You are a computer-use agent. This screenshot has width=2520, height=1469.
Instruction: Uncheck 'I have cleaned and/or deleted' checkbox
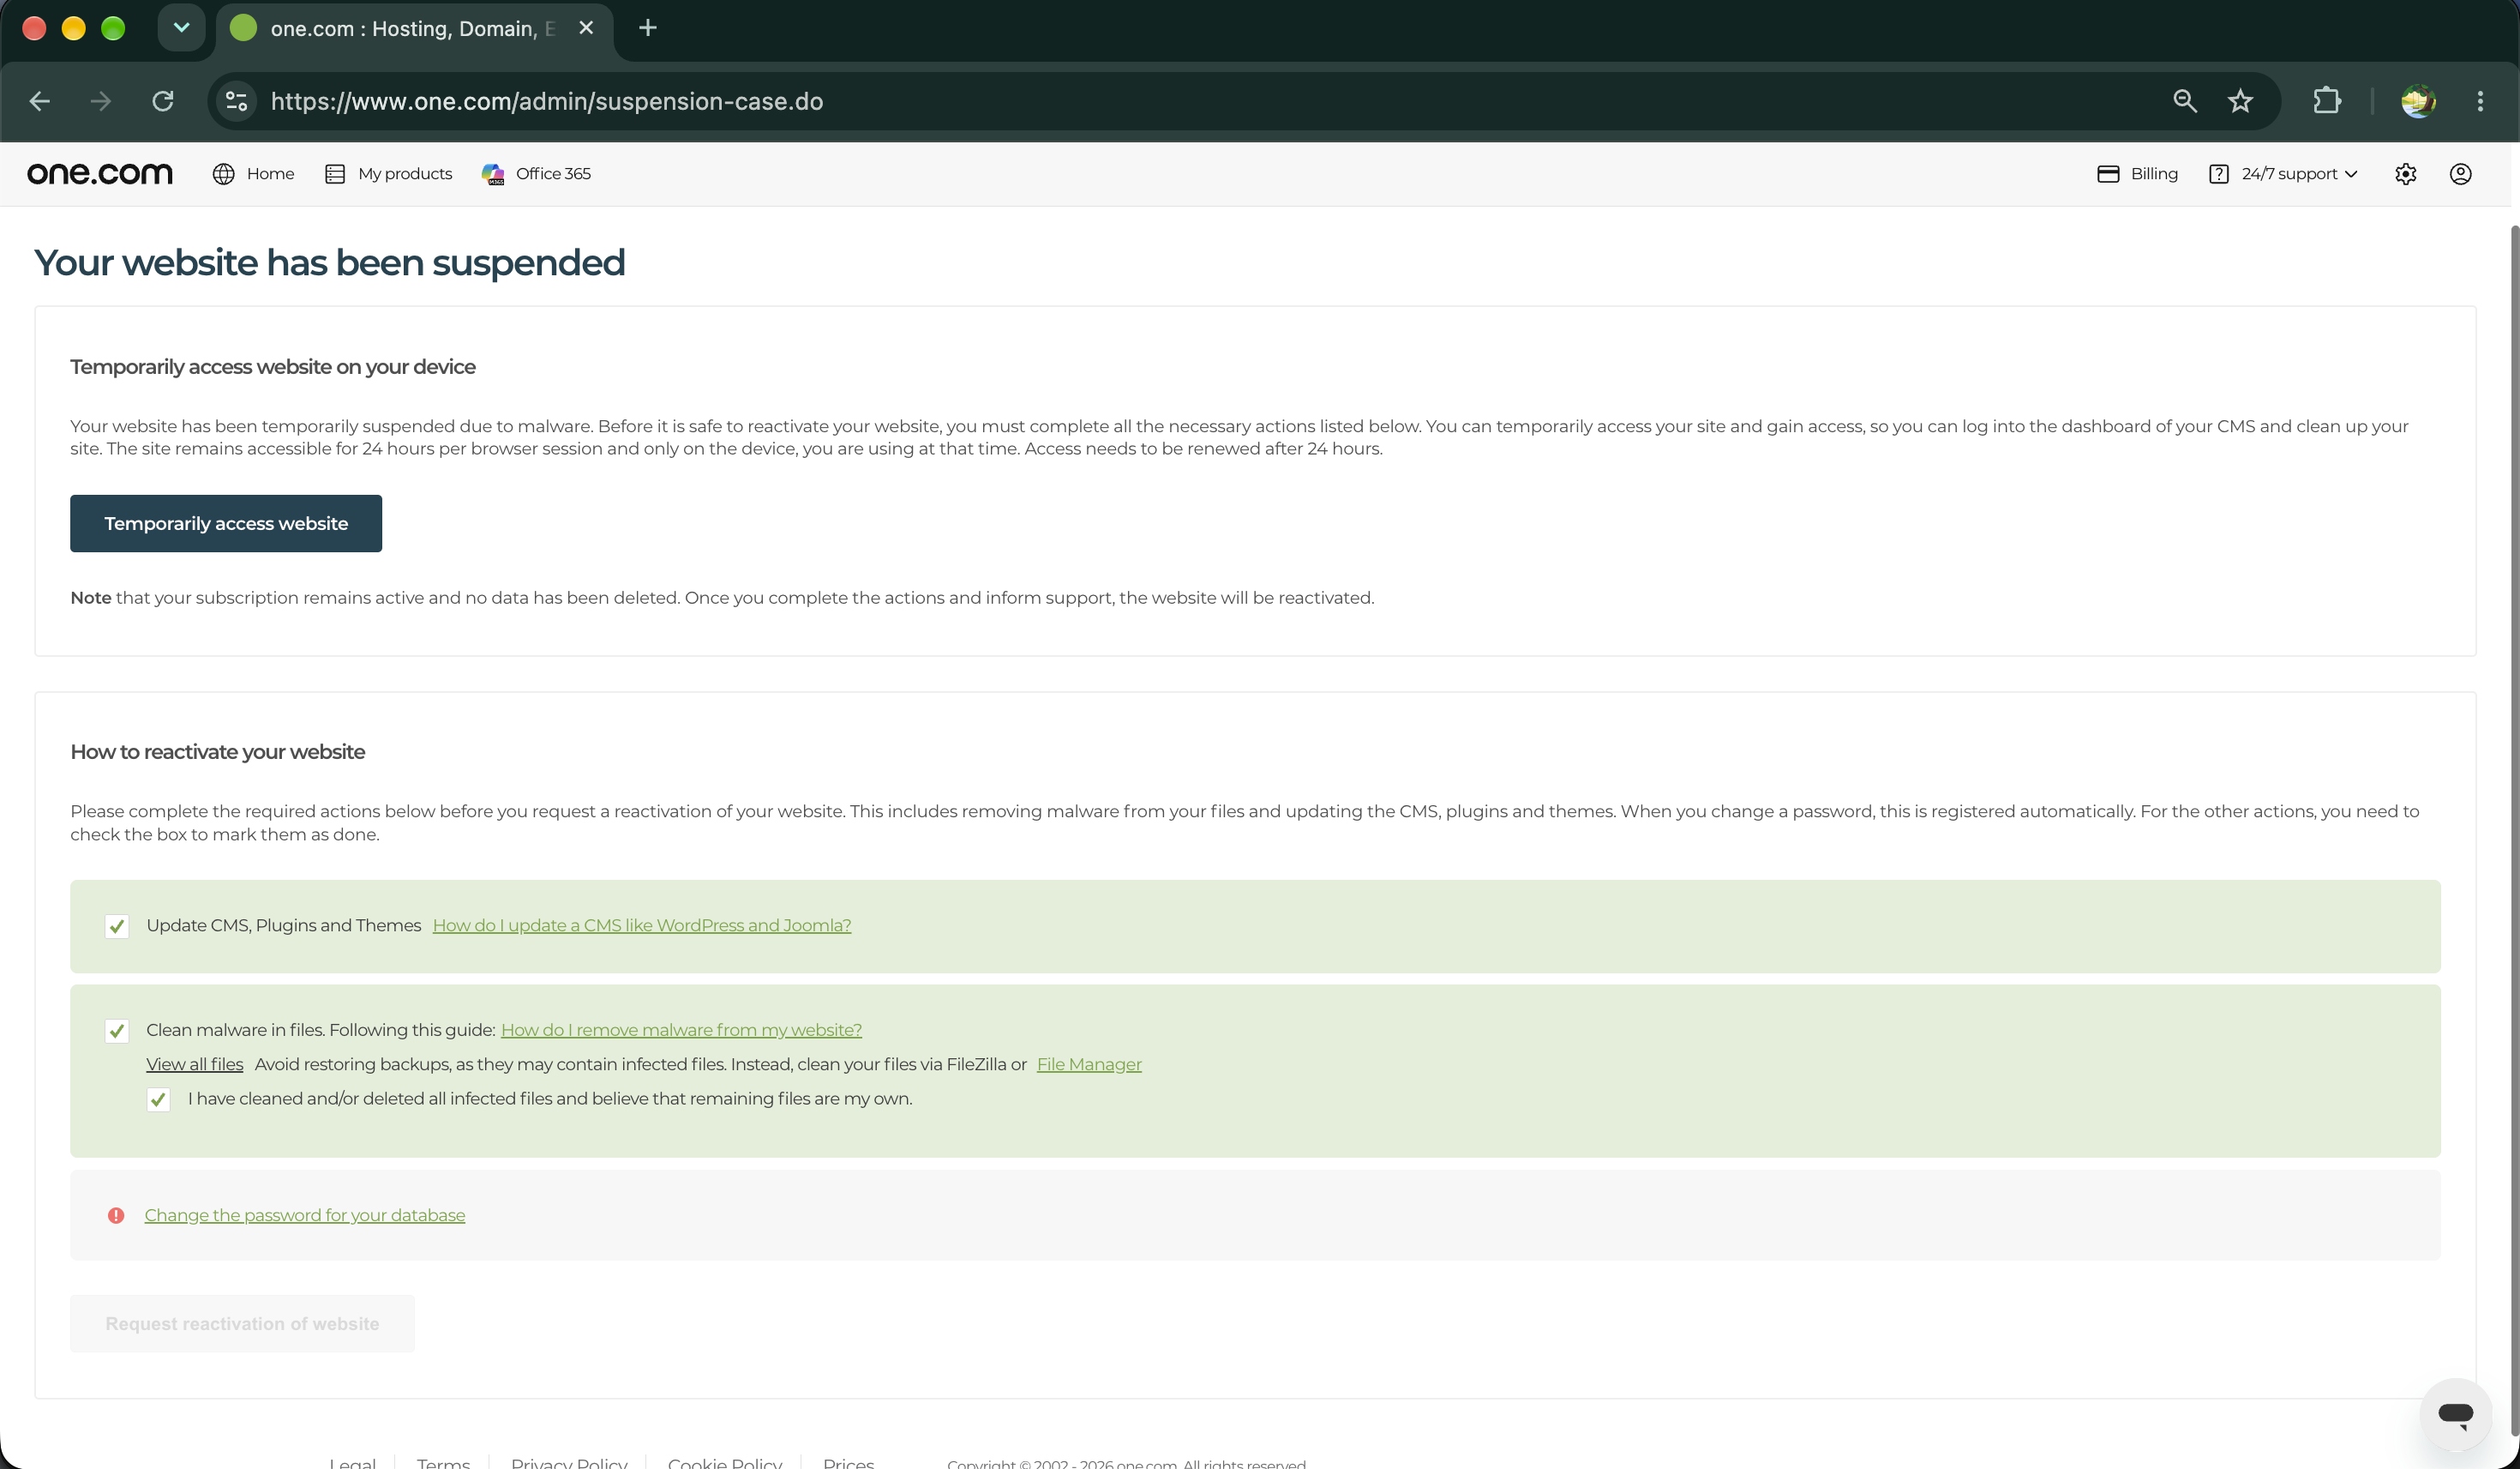[x=158, y=1099]
